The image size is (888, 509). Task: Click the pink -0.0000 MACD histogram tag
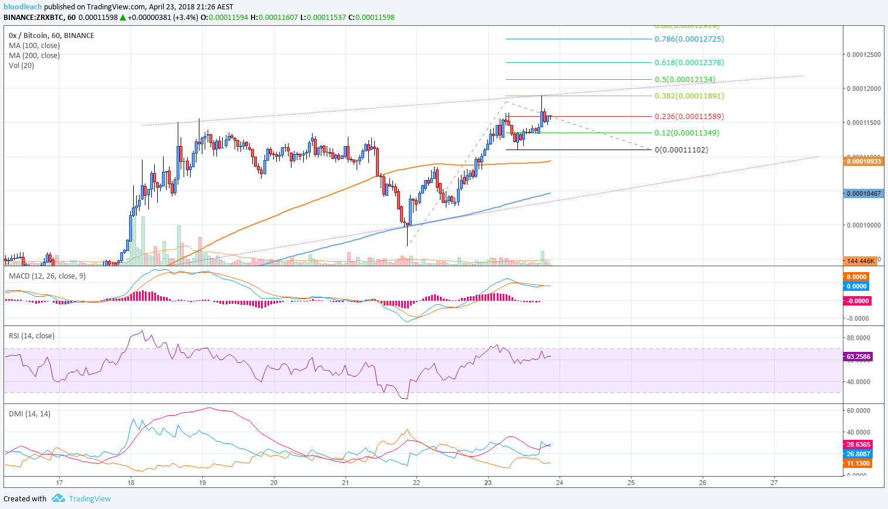pyautogui.click(x=858, y=300)
